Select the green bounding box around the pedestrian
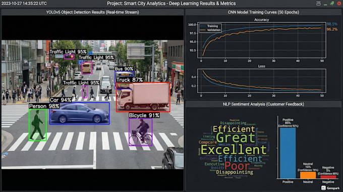 coord(38,125)
